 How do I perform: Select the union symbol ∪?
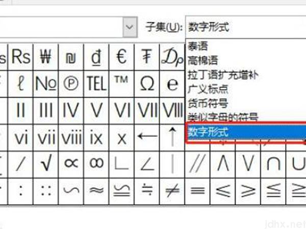[296, 164]
